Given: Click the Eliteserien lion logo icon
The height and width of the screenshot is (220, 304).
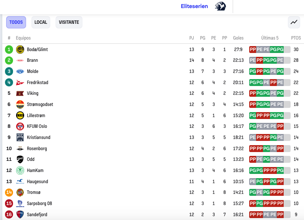Looking at the screenshot, I should 220,6.
